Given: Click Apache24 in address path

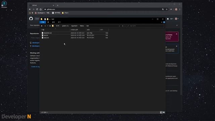Looking at the screenshot, I should point(74,26).
